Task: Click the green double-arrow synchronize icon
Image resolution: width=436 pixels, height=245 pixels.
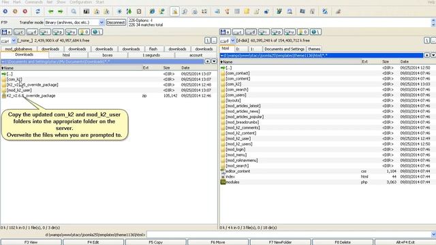Action: [129, 12]
